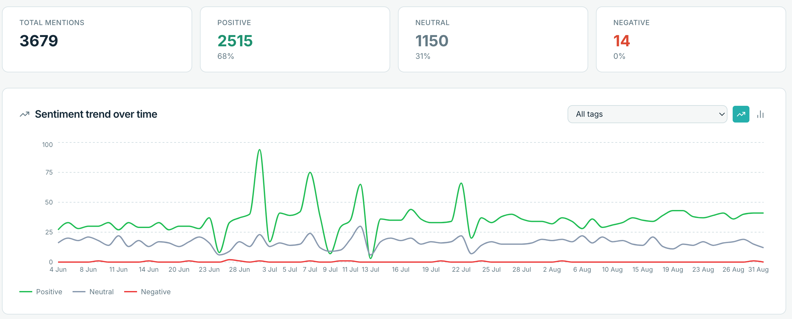This screenshot has width=792, height=319.
Task: Click the 3 Jul x-axis label
Action: click(x=270, y=269)
